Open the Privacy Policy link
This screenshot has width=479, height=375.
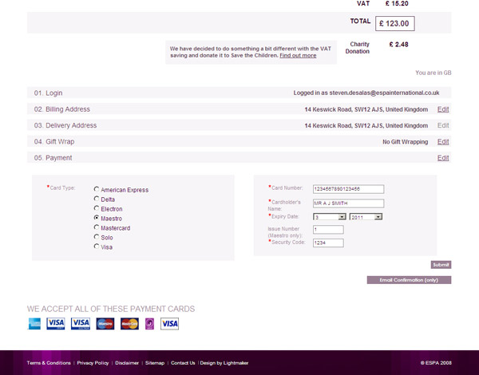pos(93,363)
